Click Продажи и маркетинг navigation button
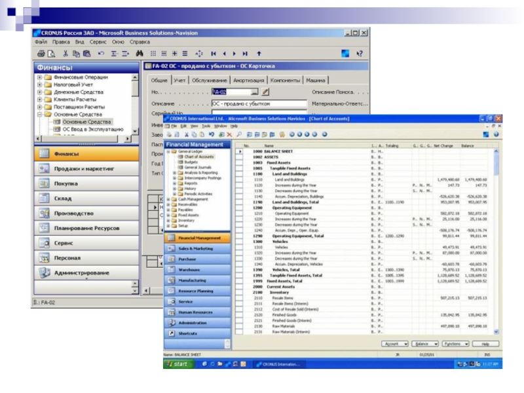 [86, 169]
